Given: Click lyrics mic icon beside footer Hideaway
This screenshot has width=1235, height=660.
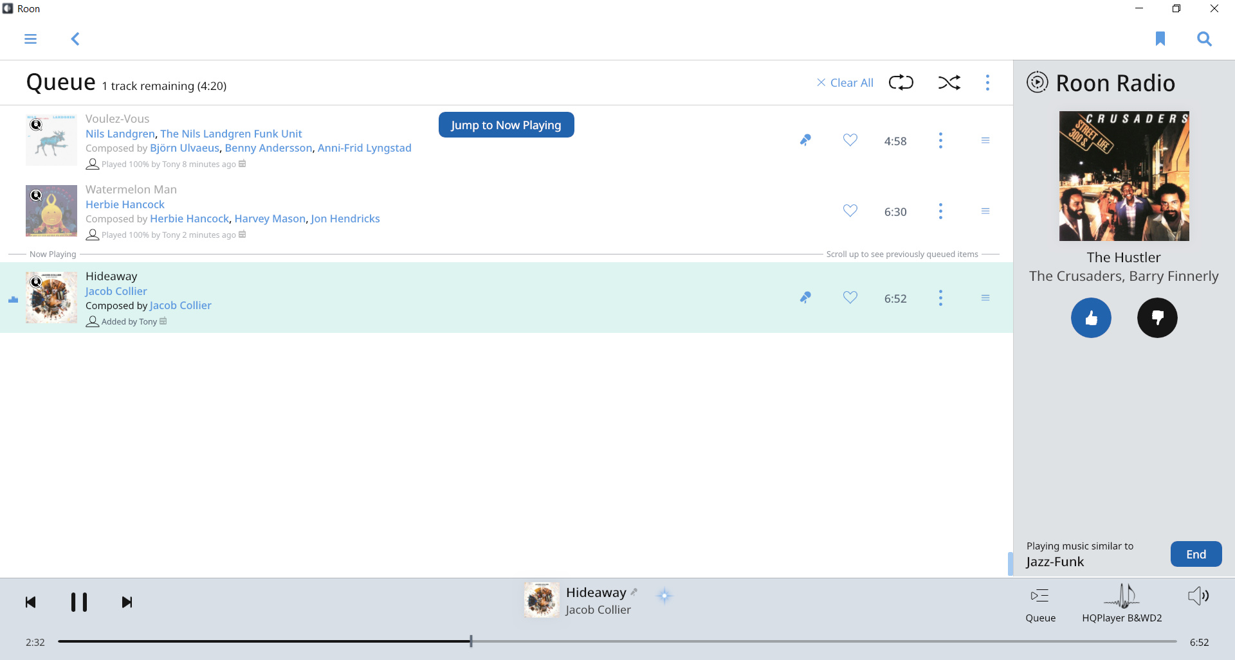Looking at the screenshot, I should [x=634, y=592].
